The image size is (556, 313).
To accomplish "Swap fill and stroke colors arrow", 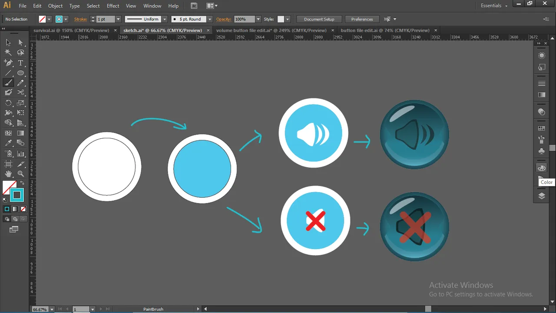I will pos(22,183).
